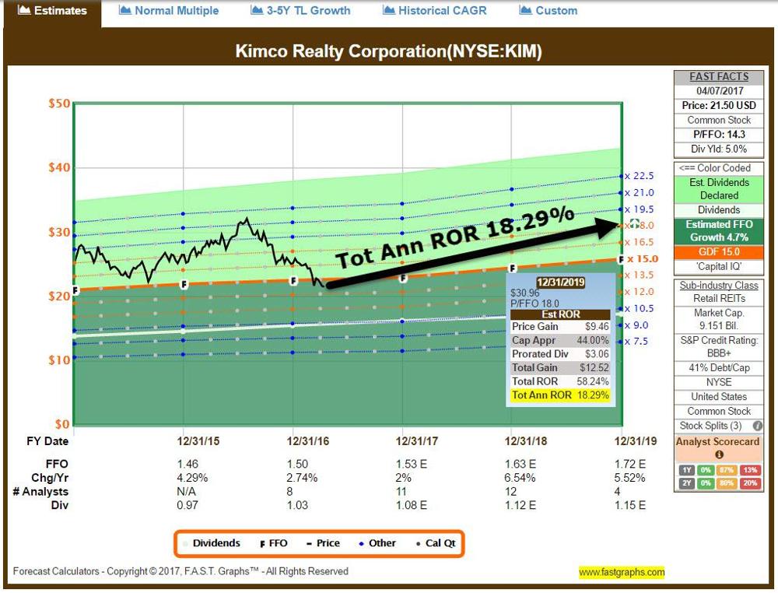The image size is (778, 593).
Task: Select the x 15.0 multiple line label
Action: click(643, 259)
